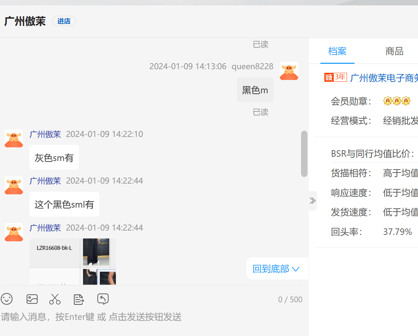This screenshot has width=418, height=336.
Task: Activate the screenshot scissors tool
Action: (55, 299)
